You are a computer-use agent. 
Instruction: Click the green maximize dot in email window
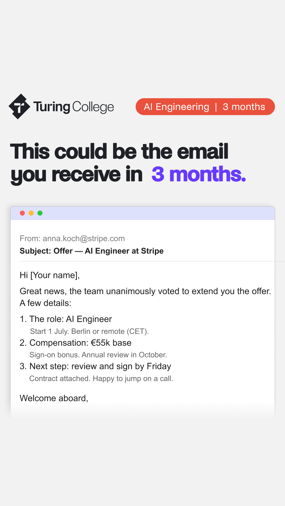coord(40,213)
